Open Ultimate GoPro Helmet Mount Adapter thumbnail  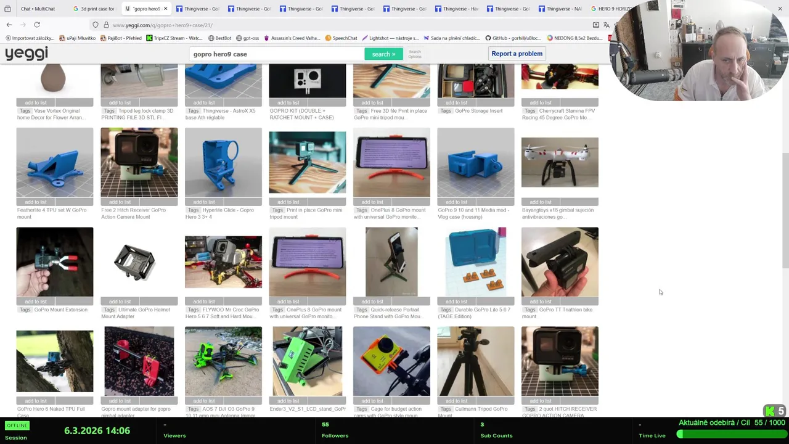[139, 262]
